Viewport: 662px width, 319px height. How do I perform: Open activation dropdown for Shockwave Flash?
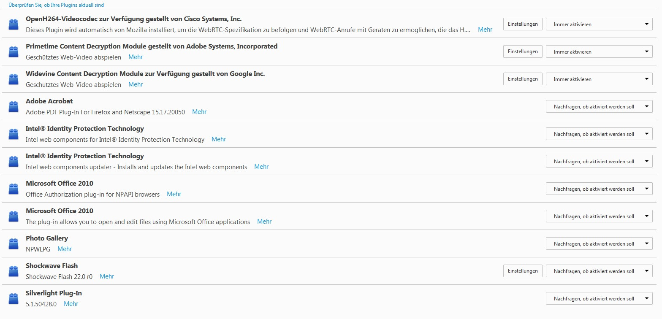point(599,271)
